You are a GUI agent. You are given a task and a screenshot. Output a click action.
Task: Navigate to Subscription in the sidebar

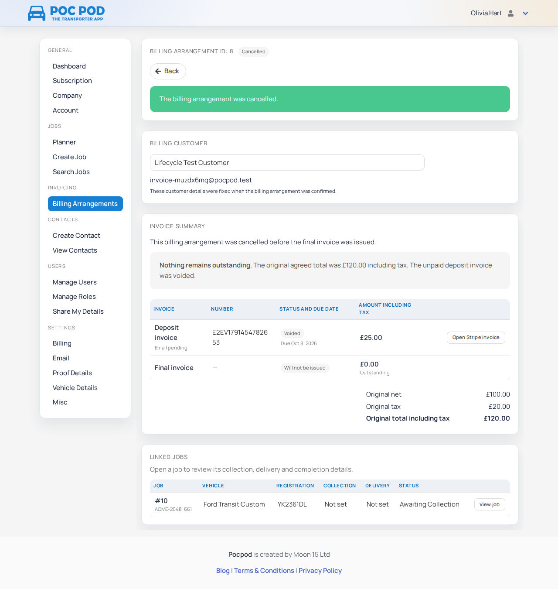[x=72, y=81]
